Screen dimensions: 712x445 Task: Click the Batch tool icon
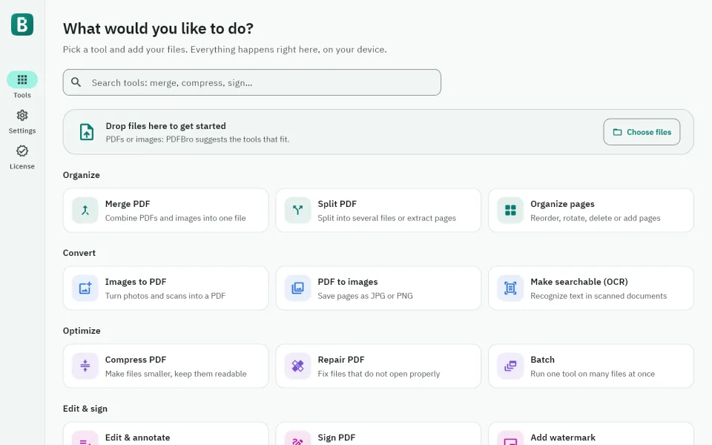[510, 366]
